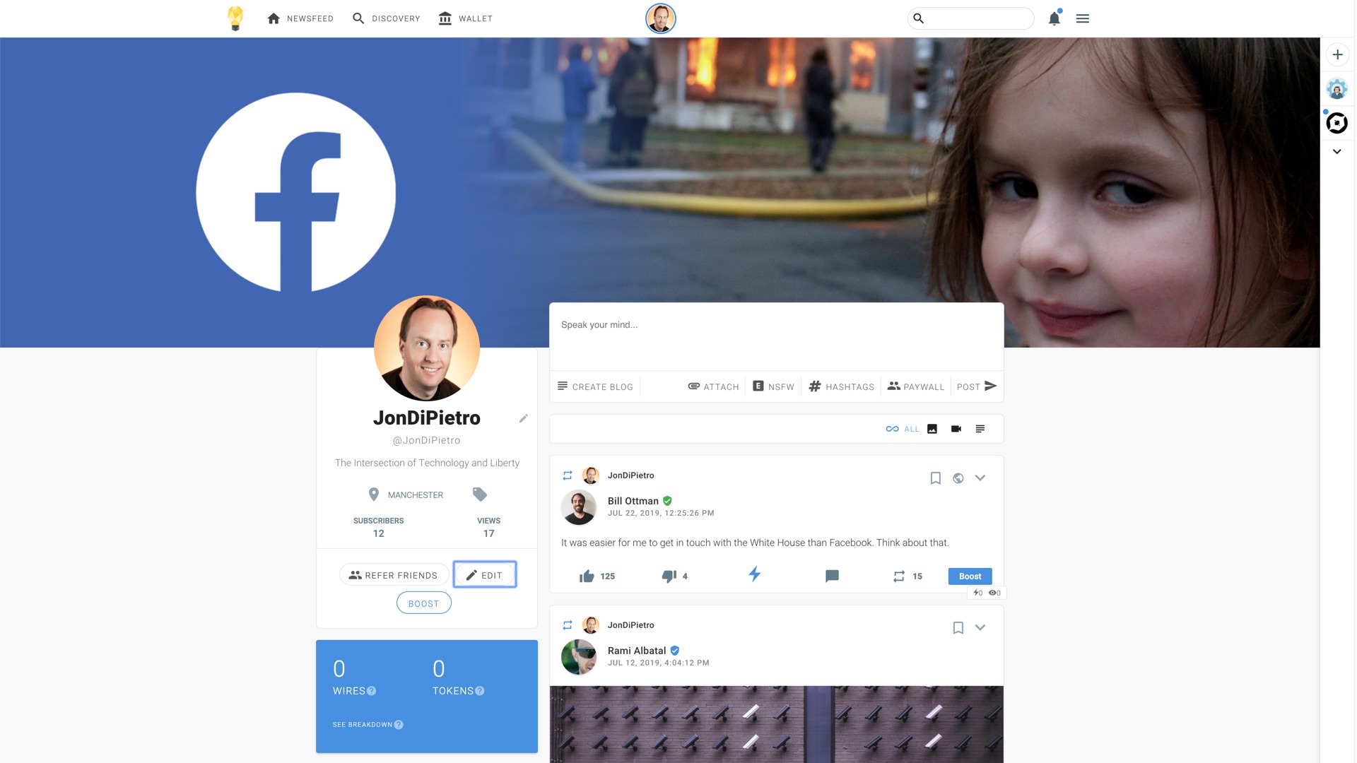Screen dimensions: 1357x763
Task: Click remind icon on Bill Ottman post
Action: pos(568,475)
